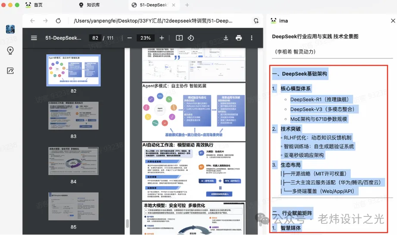Click the fit to page icon

pos(179,38)
